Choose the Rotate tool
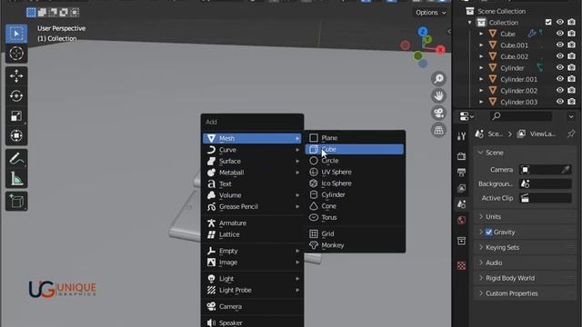 [16, 96]
